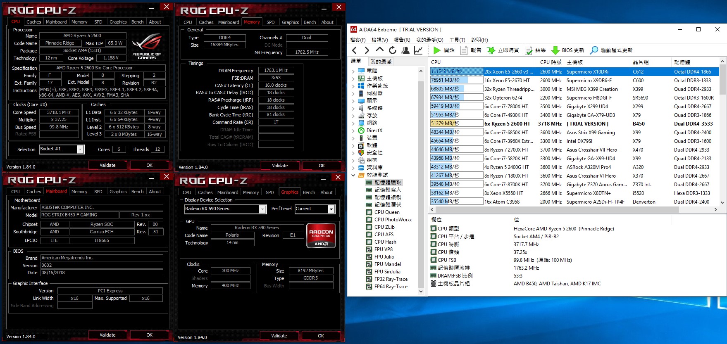The width and height of the screenshot is (727, 344).
Task: Open the 工具(T) menu
Action: [457, 40]
